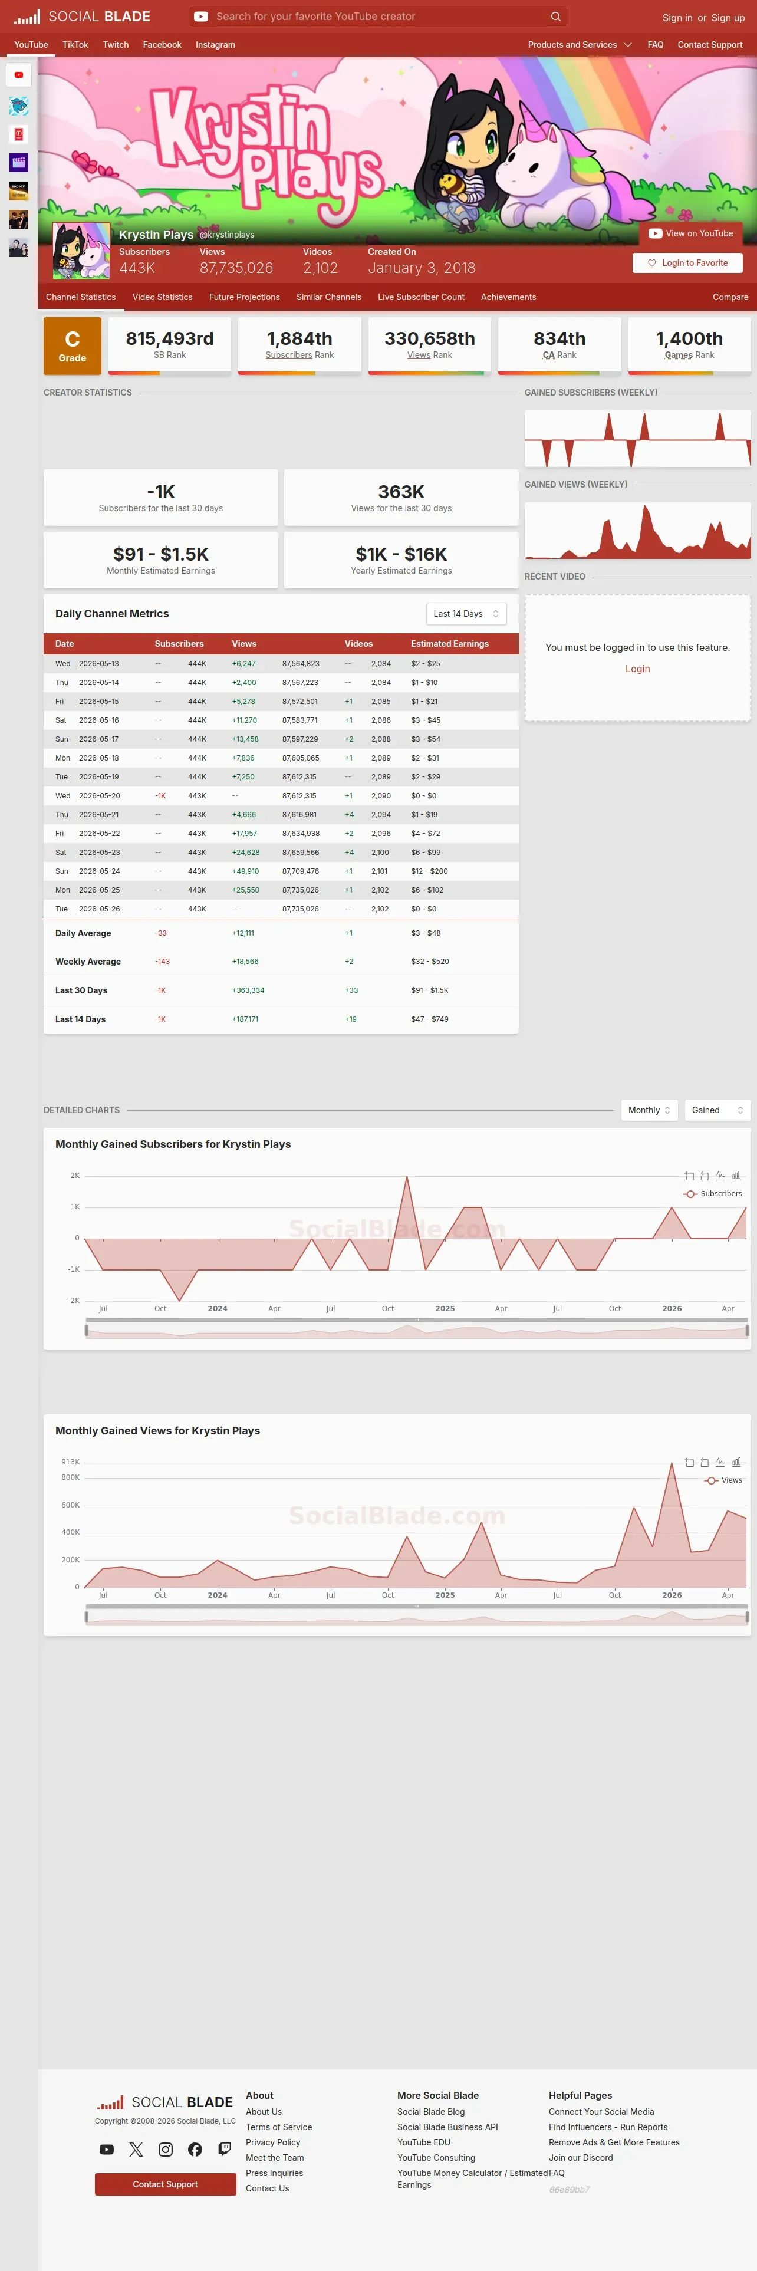
Task: Switch the Gained Views chart to line type
Action: (720, 1463)
